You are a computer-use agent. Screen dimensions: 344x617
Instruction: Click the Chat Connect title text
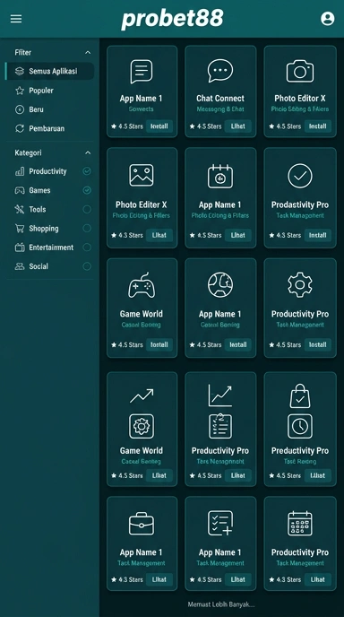click(x=220, y=99)
